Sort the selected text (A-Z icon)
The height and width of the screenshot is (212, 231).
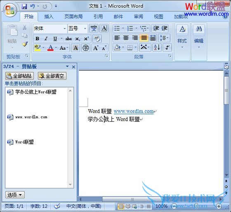coord(157,47)
